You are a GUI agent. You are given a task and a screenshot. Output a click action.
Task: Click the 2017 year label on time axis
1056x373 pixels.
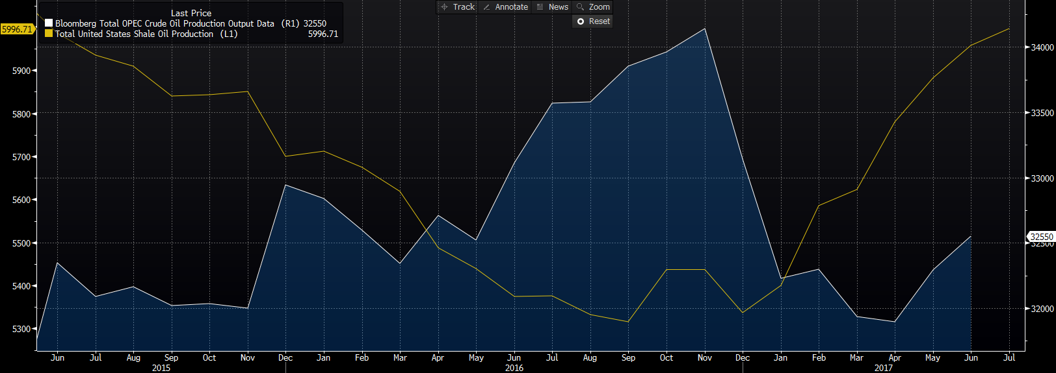[883, 368]
